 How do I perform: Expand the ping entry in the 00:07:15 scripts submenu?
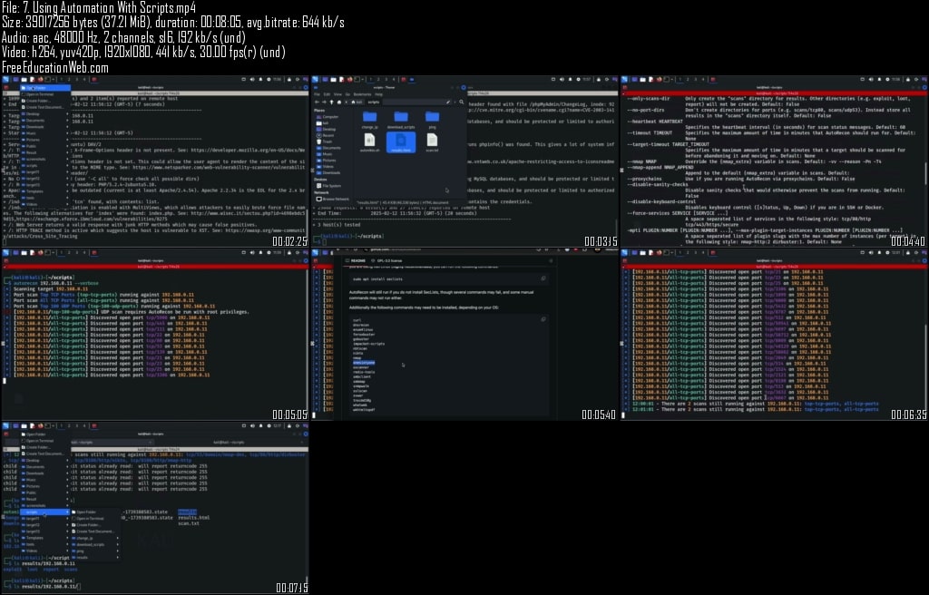pyautogui.click(x=94, y=551)
